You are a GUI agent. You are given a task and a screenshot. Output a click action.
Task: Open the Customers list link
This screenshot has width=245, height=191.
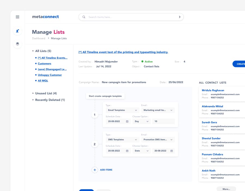(x=45, y=64)
